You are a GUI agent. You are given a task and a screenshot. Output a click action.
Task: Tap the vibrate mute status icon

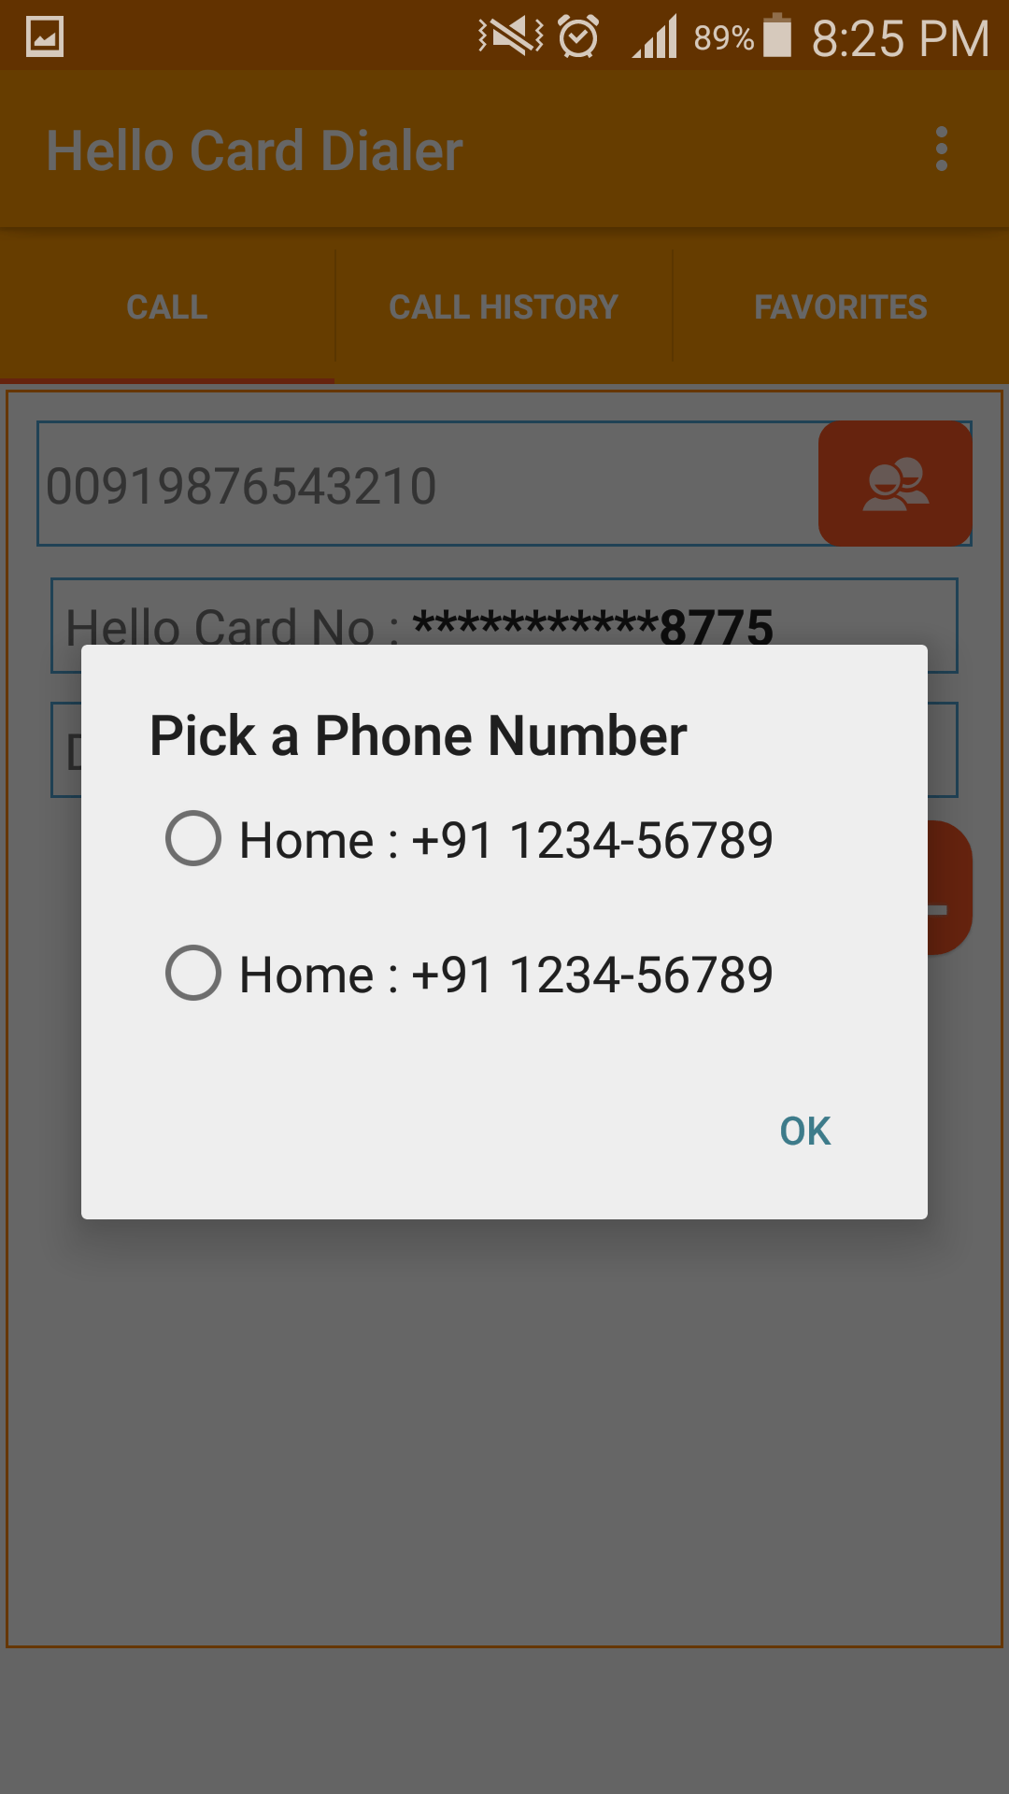click(510, 37)
